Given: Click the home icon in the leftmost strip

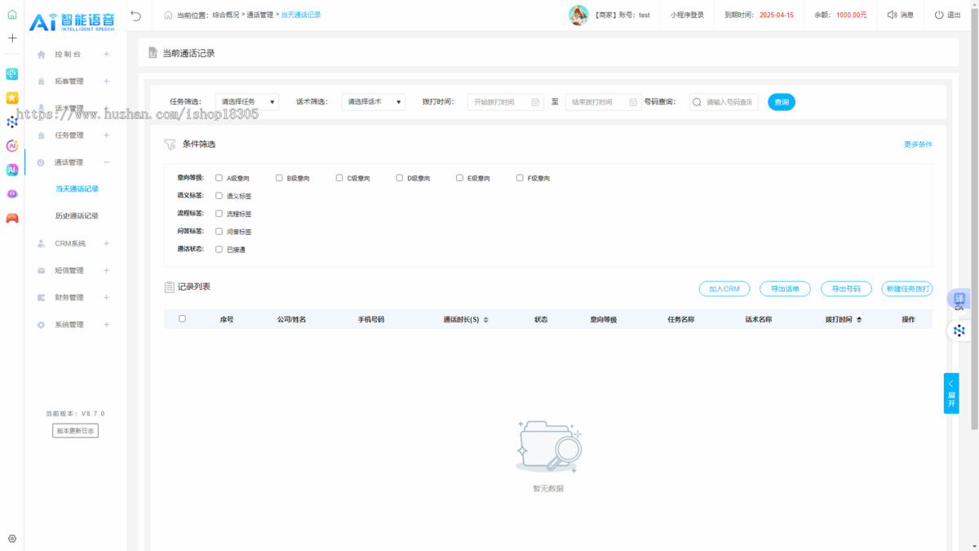Looking at the screenshot, I should coord(12,15).
